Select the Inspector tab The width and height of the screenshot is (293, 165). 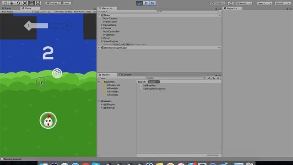coord(232,8)
